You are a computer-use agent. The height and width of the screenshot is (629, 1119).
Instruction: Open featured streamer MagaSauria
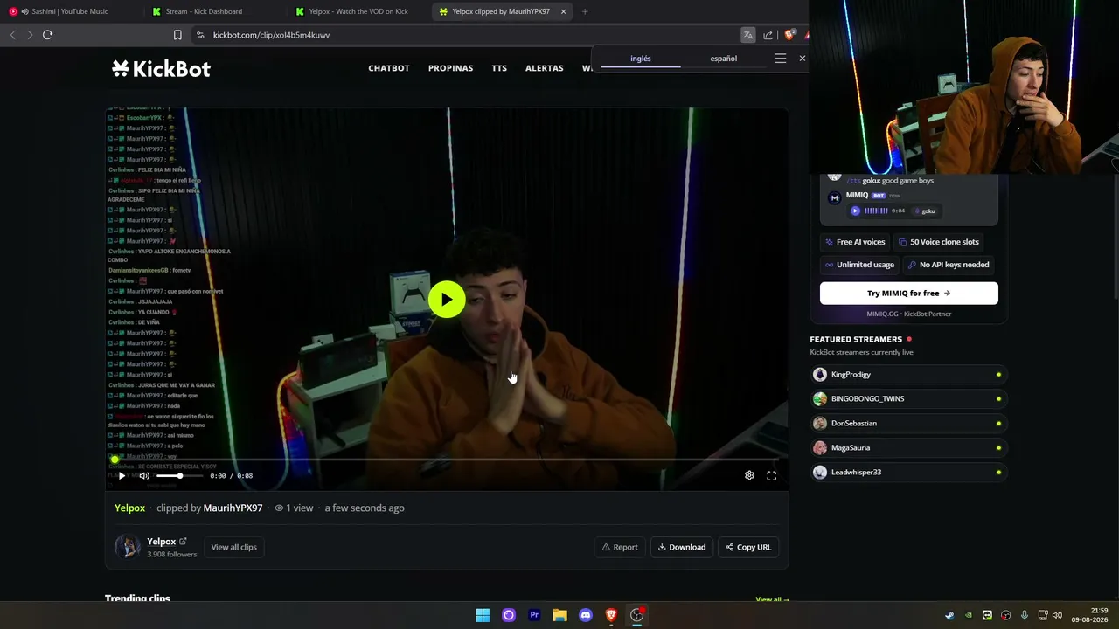pyautogui.click(x=908, y=447)
